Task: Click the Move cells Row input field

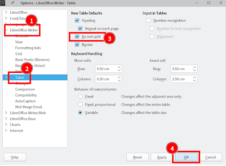Action: click(x=106, y=69)
